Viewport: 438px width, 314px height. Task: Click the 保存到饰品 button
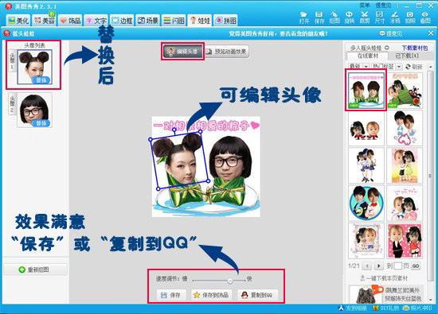(212, 295)
